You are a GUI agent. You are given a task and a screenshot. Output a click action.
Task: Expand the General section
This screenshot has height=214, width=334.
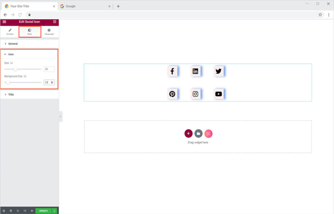[13, 44]
